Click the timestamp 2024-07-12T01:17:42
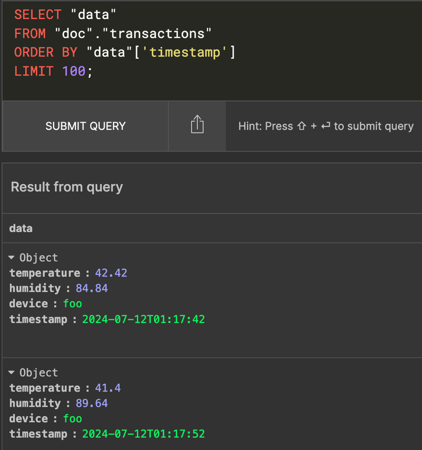Viewport: 422px width, 450px height. coord(143,319)
